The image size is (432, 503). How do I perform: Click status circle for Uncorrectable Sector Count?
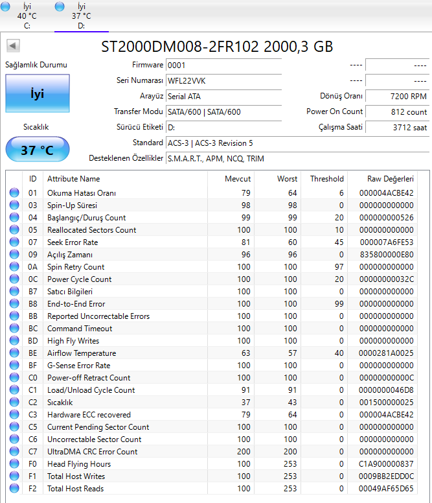(x=14, y=439)
